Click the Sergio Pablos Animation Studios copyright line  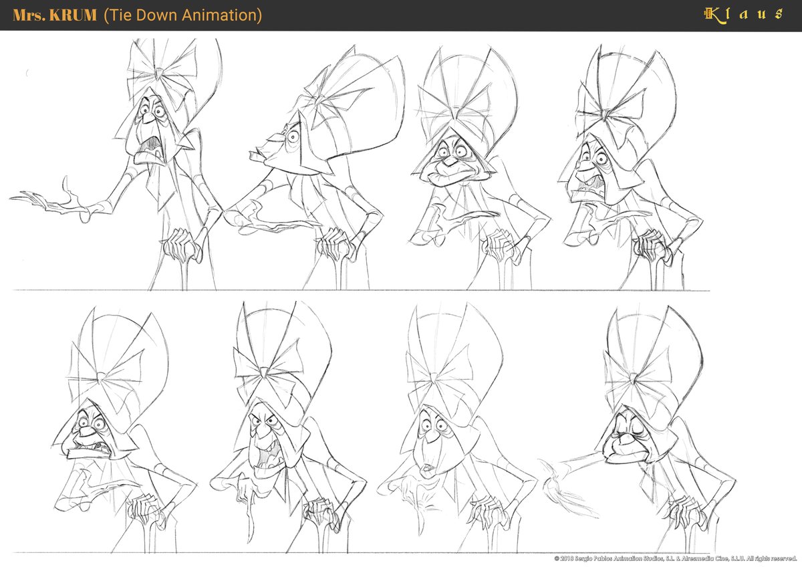coord(676,558)
